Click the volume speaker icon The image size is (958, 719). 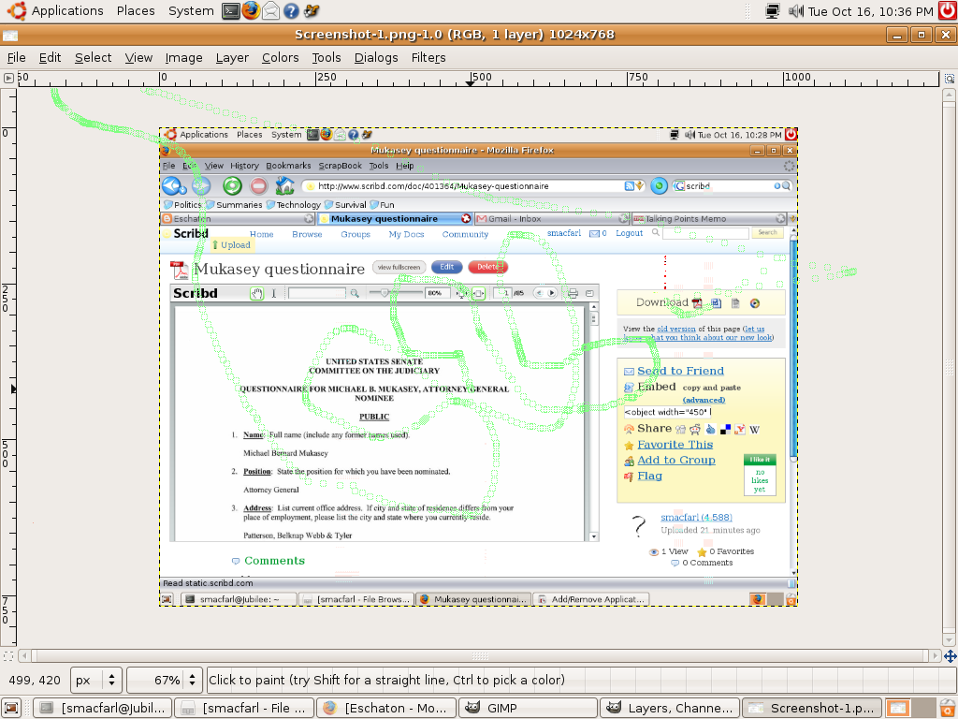pos(796,11)
